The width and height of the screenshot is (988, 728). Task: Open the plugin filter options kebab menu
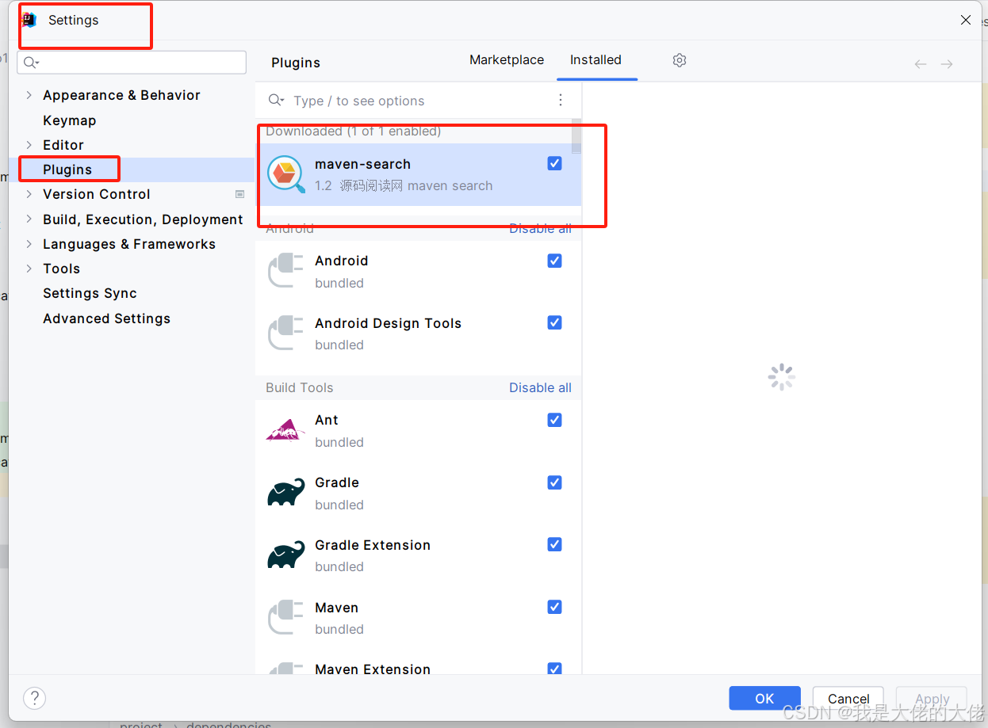561,100
